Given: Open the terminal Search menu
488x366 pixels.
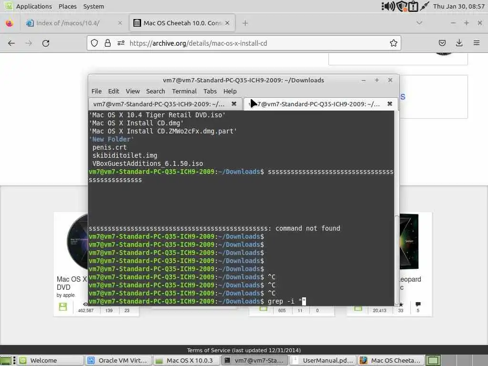Looking at the screenshot, I should click(156, 91).
